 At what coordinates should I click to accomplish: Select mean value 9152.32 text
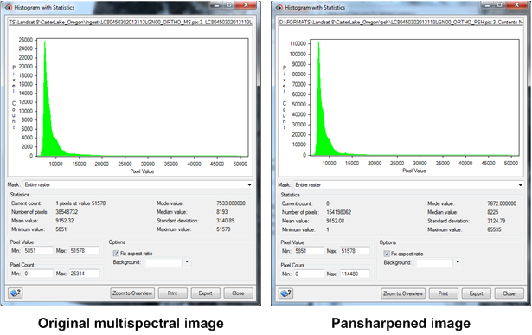[x=65, y=221]
